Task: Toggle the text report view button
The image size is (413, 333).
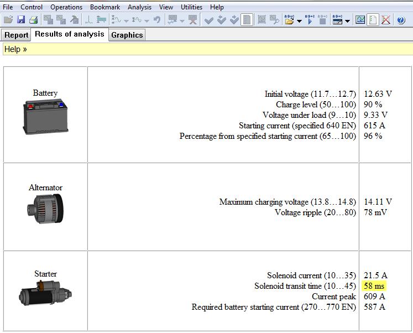Action: 373,20
